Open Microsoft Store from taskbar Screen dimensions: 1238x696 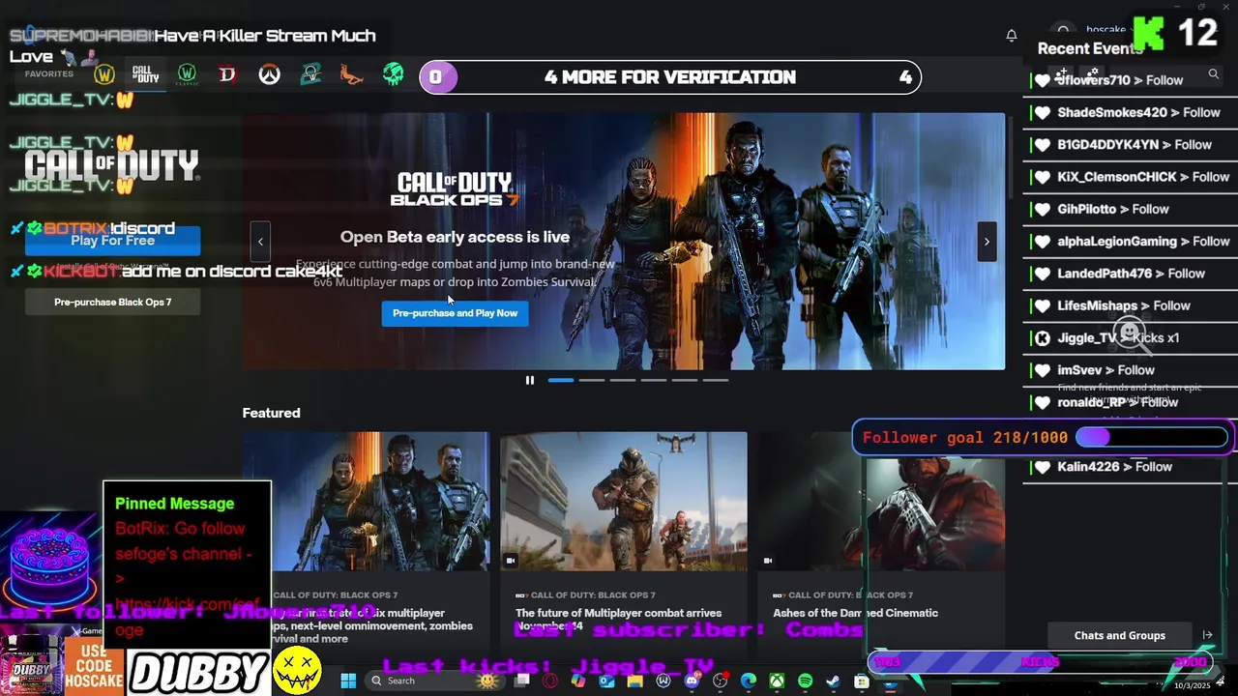pyautogui.click(x=862, y=681)
